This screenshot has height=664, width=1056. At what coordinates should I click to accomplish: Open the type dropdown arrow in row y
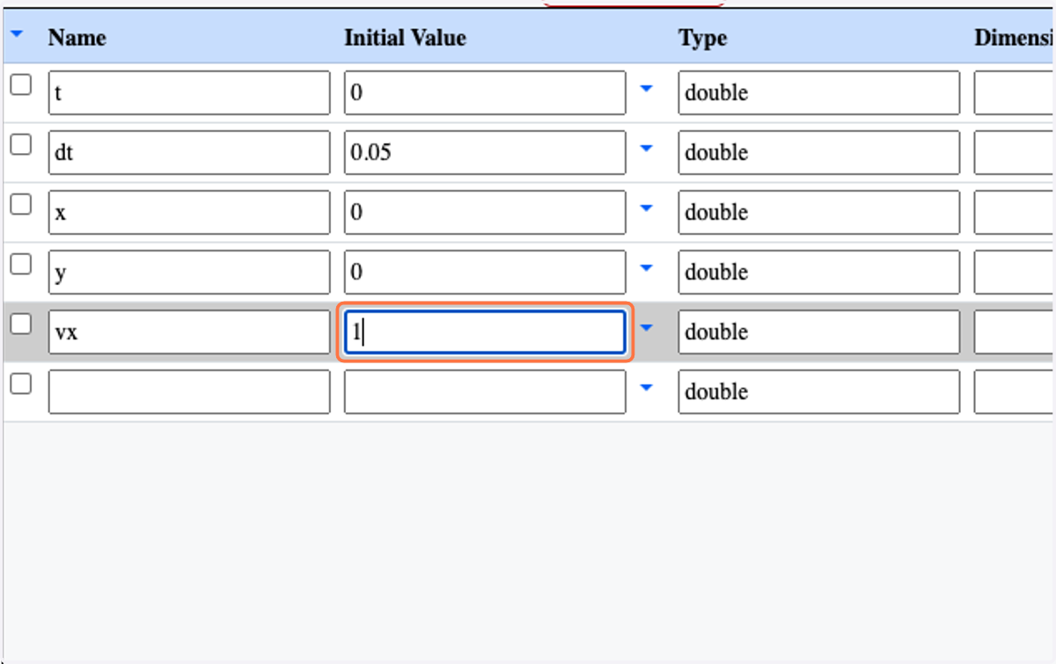pos(647,268)
